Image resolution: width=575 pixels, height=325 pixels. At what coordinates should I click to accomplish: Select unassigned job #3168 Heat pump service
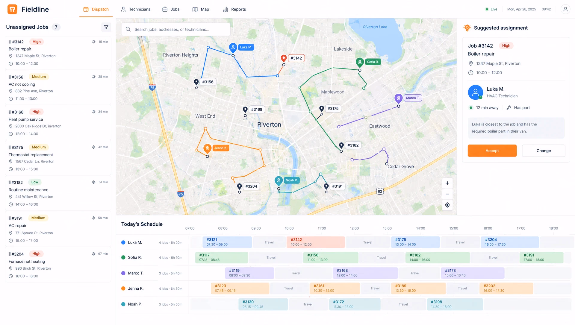point(58,123)
